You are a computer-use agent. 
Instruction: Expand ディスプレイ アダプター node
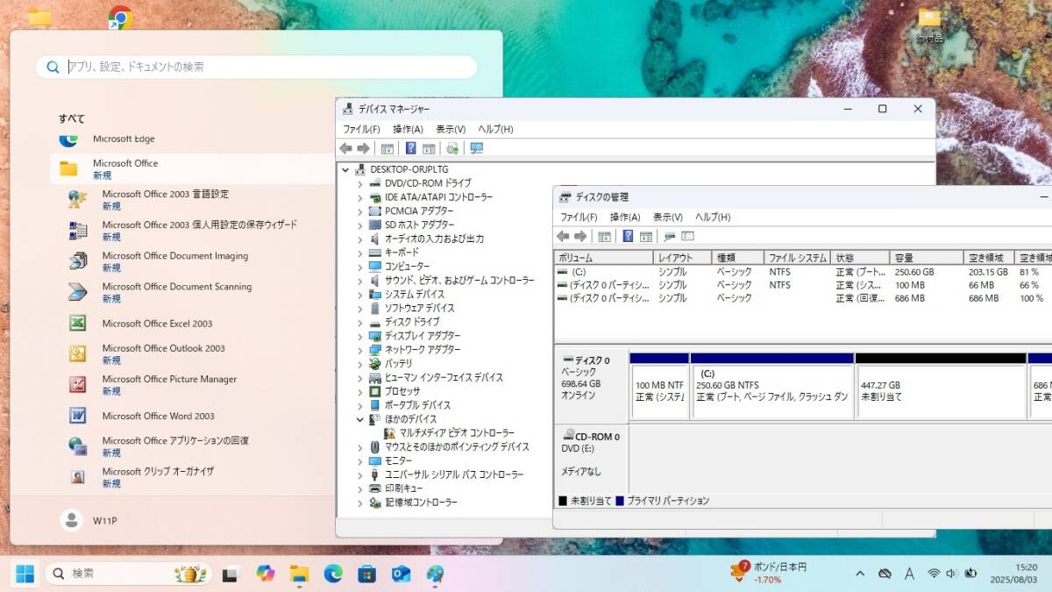click(359, 336)
